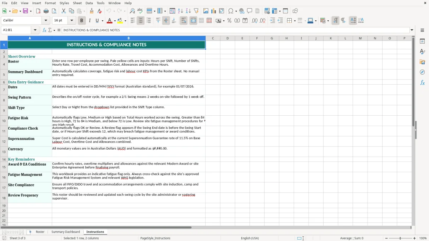Insert Image icon in toolbar

[x=206, y=11]
